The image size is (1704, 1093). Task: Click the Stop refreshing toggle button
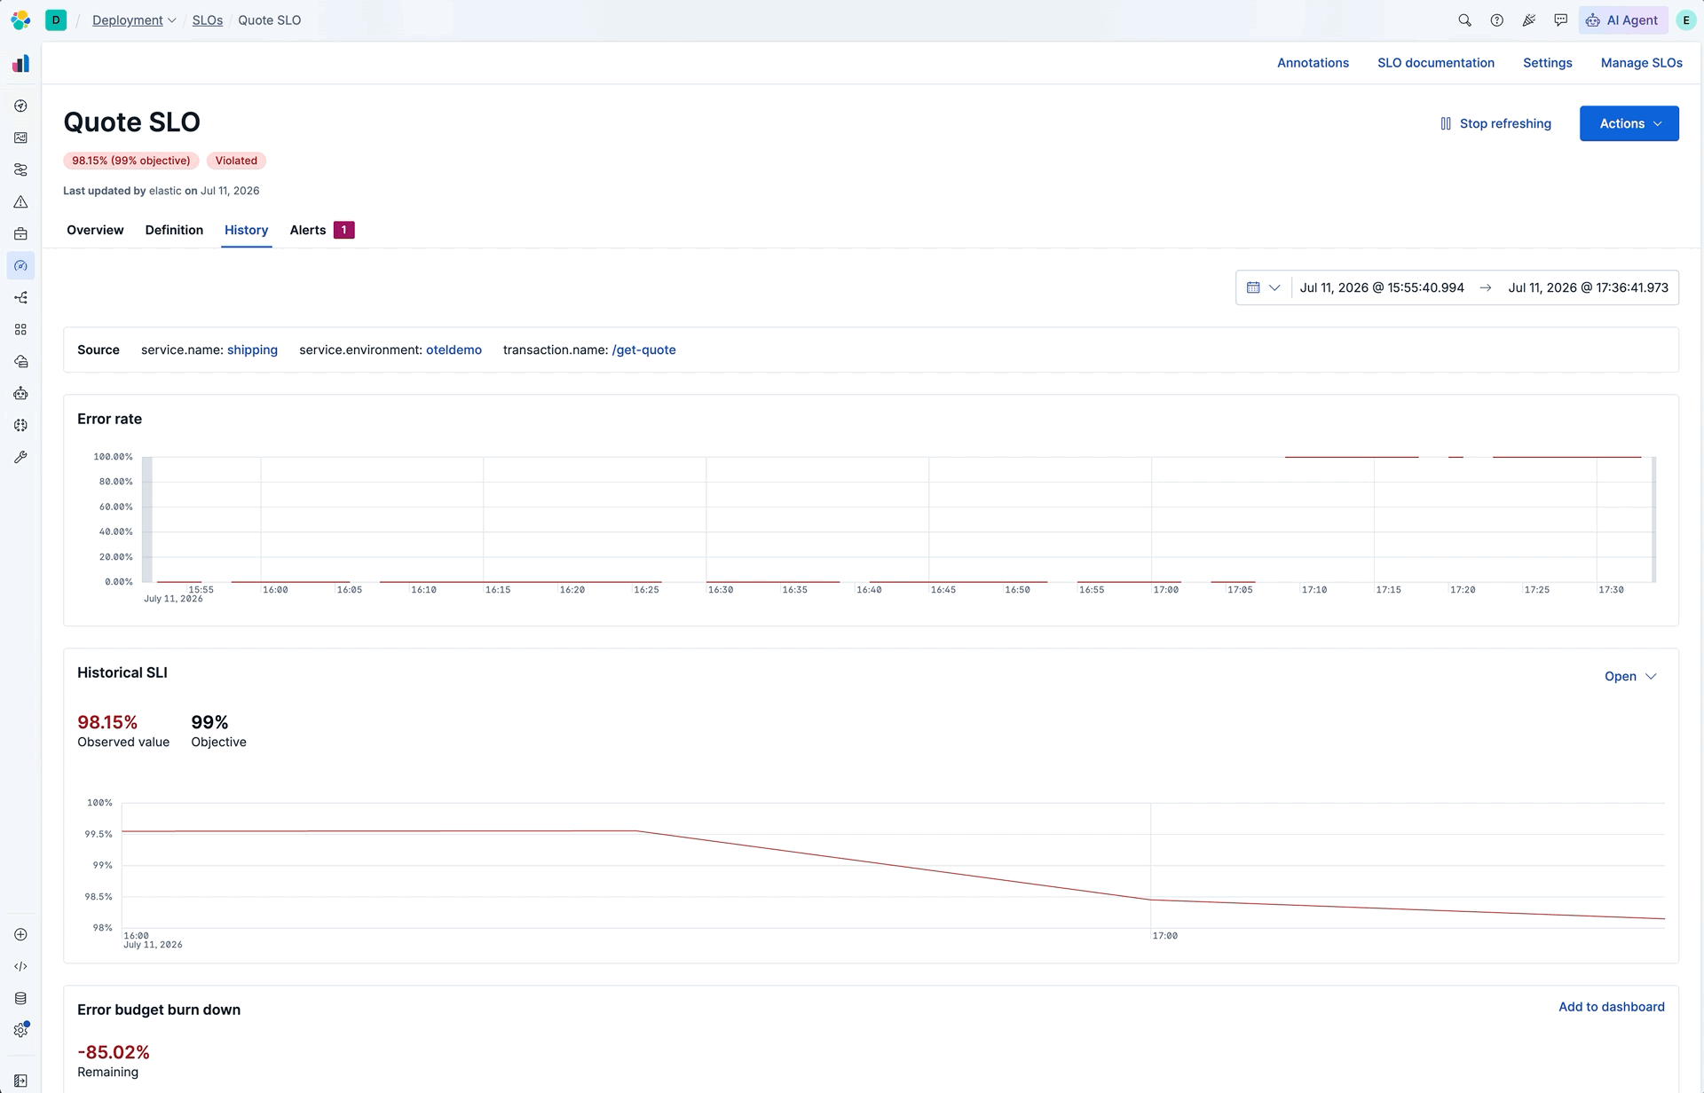pyautogui.click(x=1495, y=123)
